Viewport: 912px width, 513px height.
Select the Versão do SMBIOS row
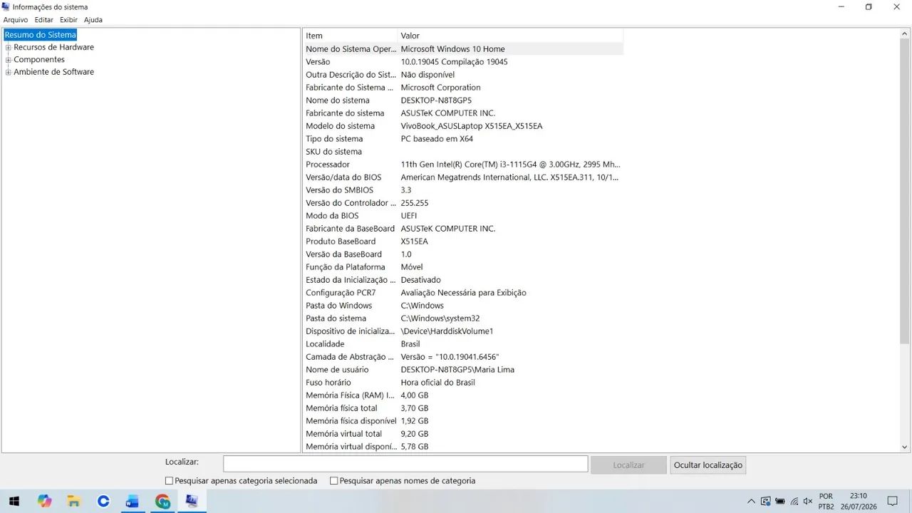point(463,190)
